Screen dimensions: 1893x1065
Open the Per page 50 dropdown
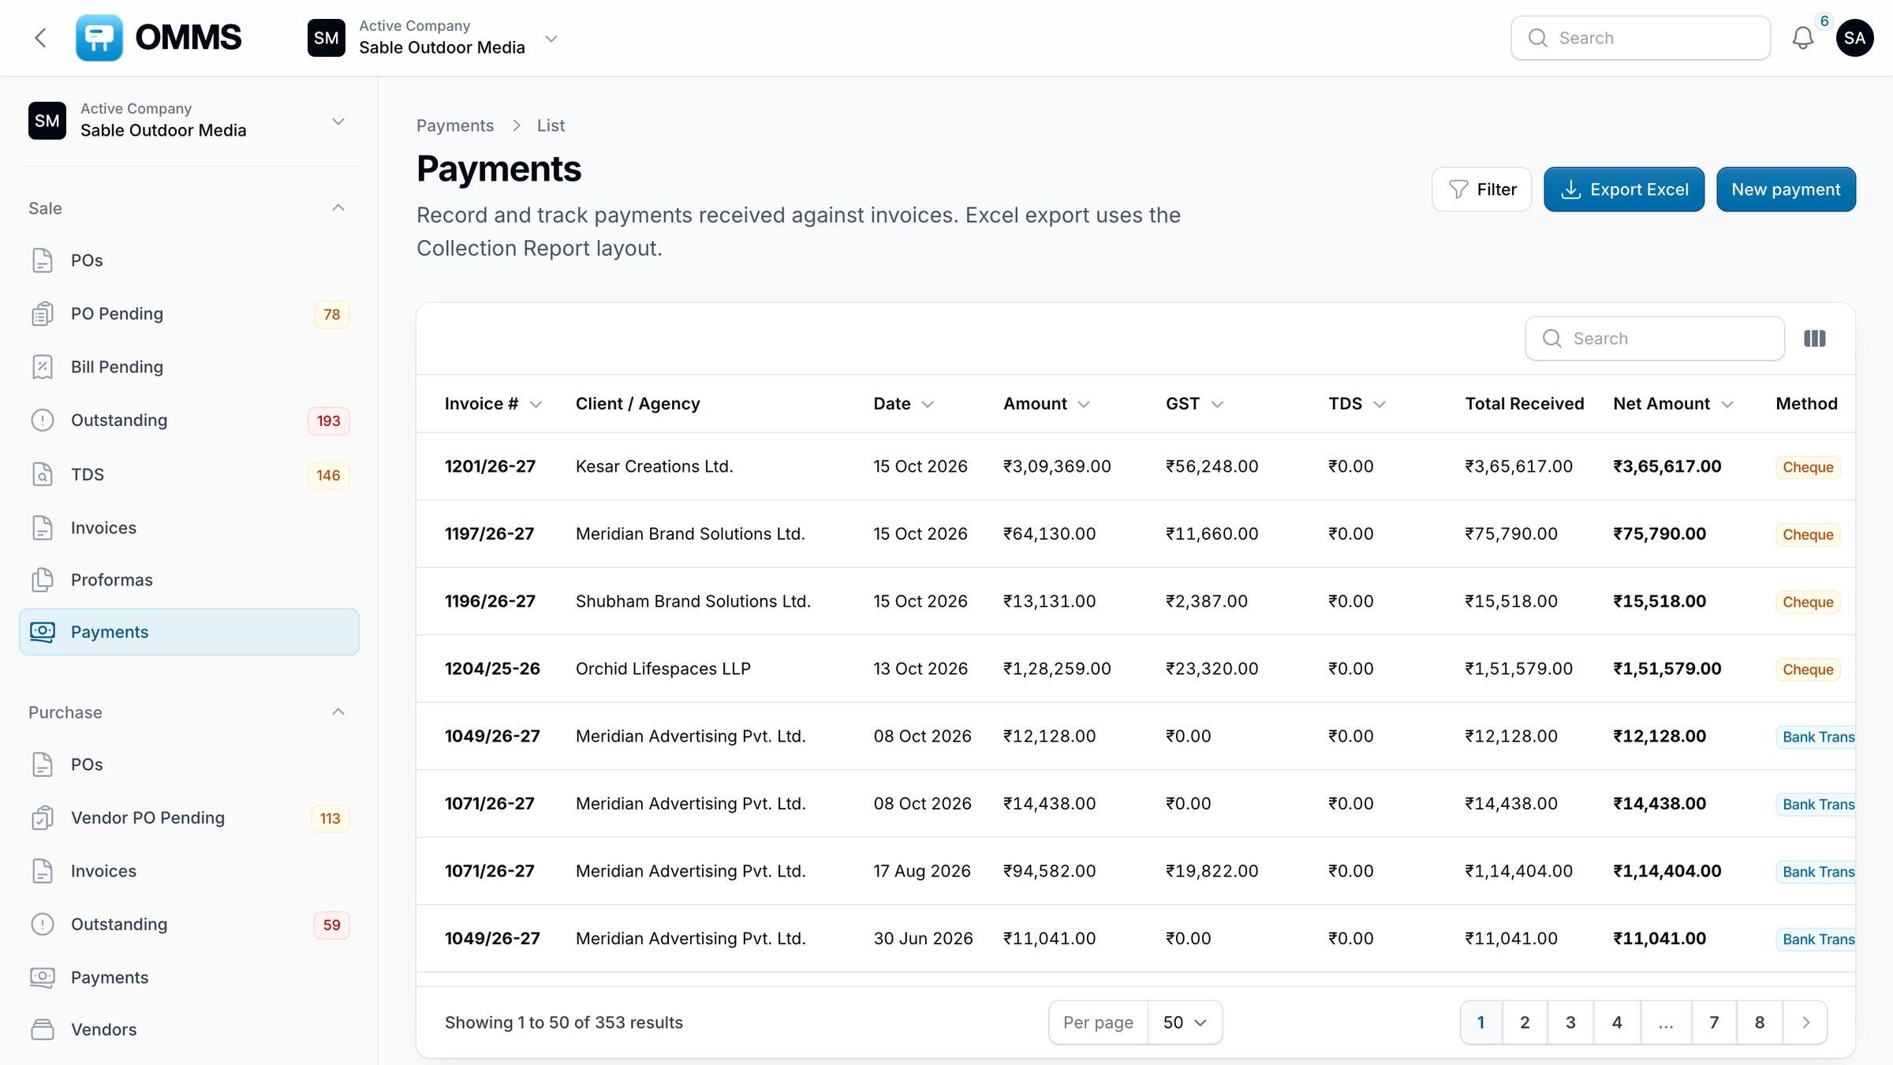1185,1022
